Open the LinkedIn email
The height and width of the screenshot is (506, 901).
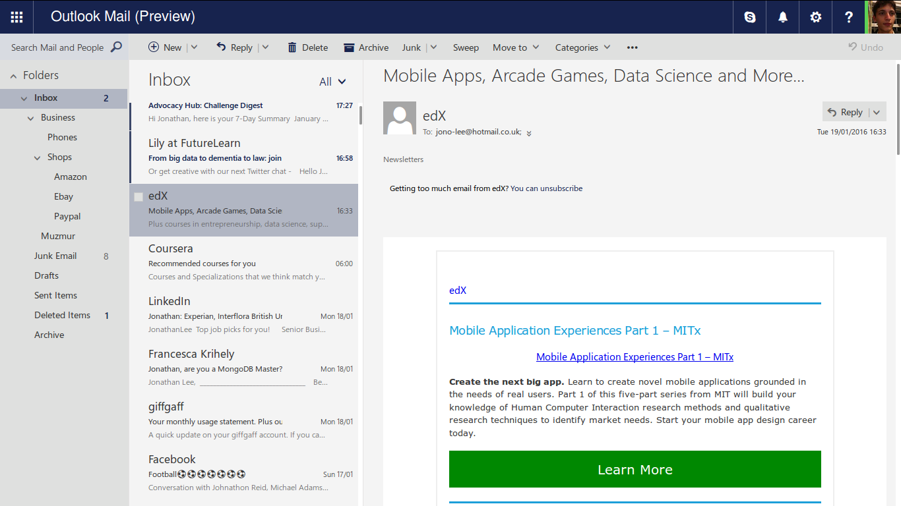(244, 315)
